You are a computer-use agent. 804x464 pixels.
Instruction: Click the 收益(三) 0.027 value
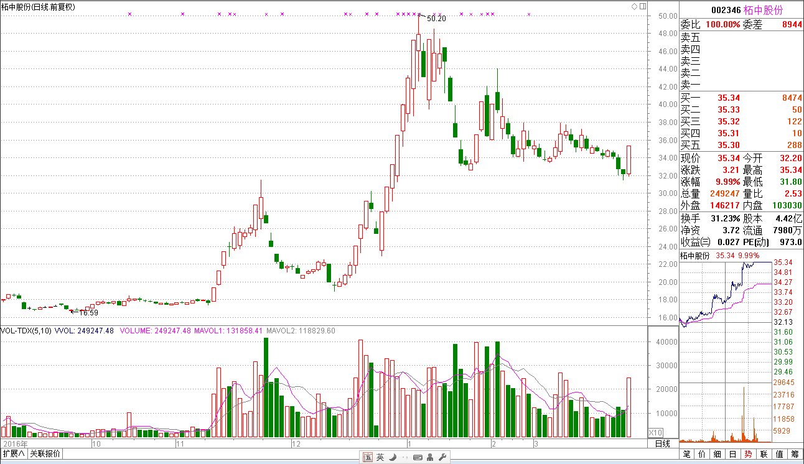pyautogui.click(x=728, y=242)
